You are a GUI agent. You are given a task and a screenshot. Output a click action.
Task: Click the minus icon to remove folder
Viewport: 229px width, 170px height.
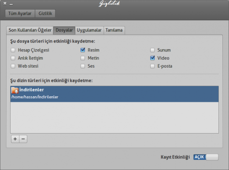tap(23, 139)
